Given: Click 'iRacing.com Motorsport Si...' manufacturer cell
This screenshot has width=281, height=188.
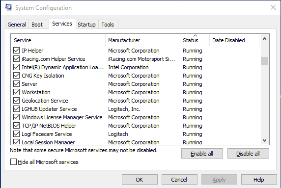Looking at the screenshot, I should coord(141,59).
